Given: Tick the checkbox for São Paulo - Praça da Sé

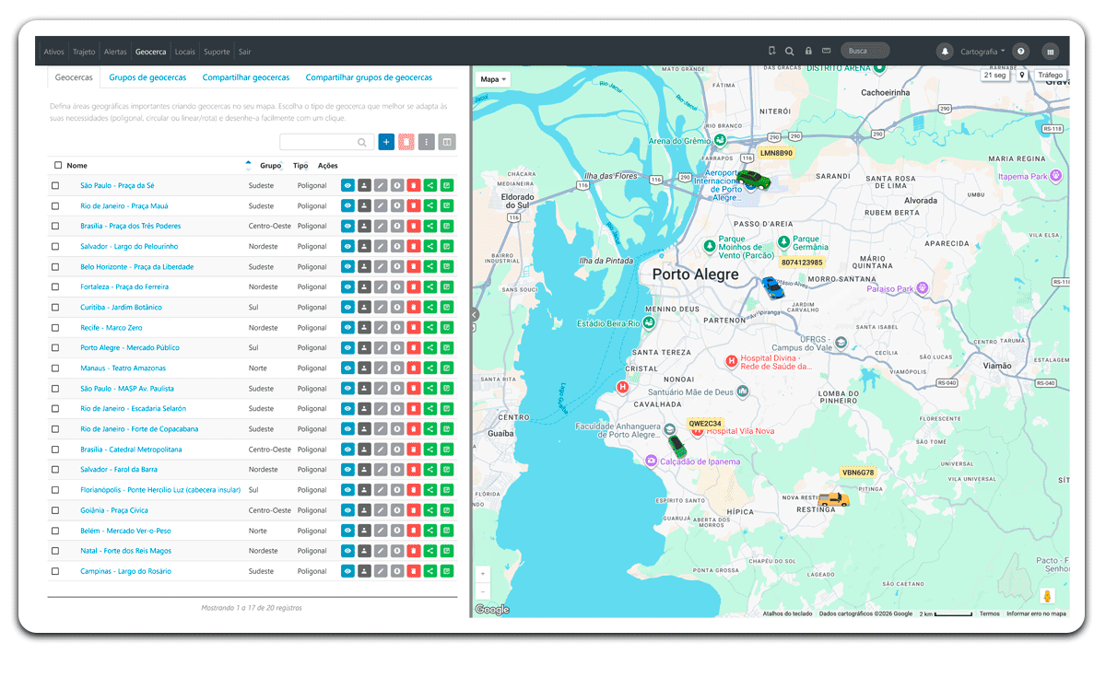Looking at the screenshot, I should pos(55,185).
